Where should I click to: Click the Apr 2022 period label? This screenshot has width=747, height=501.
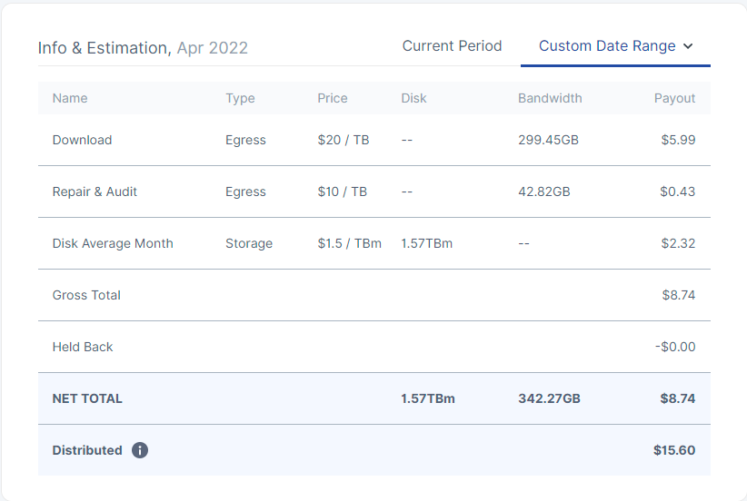pyautogui.click(x=212, y=48)
